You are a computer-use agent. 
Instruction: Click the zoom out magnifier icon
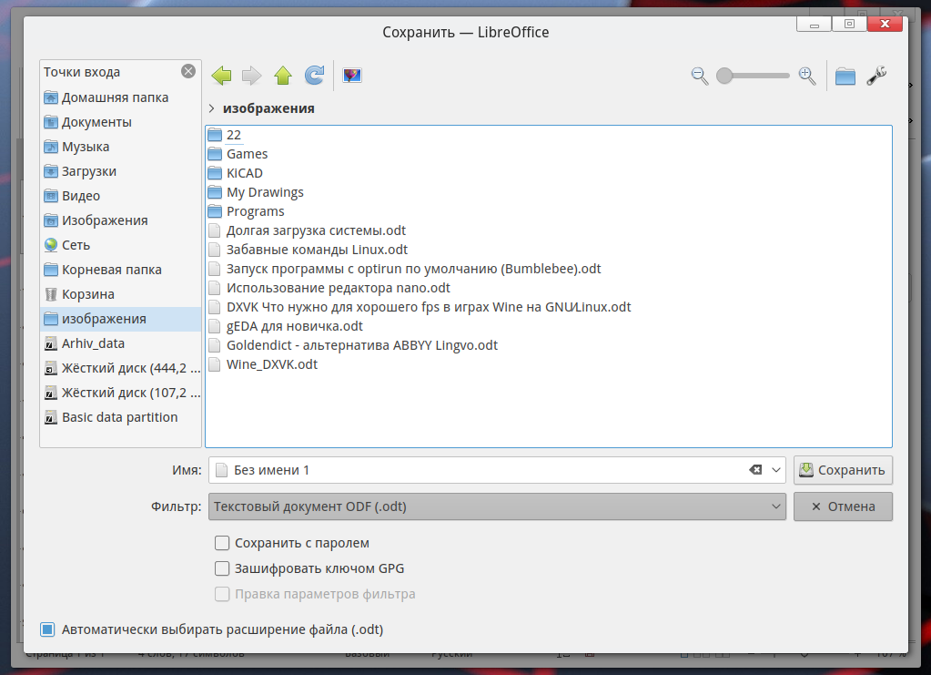(700, 76)
